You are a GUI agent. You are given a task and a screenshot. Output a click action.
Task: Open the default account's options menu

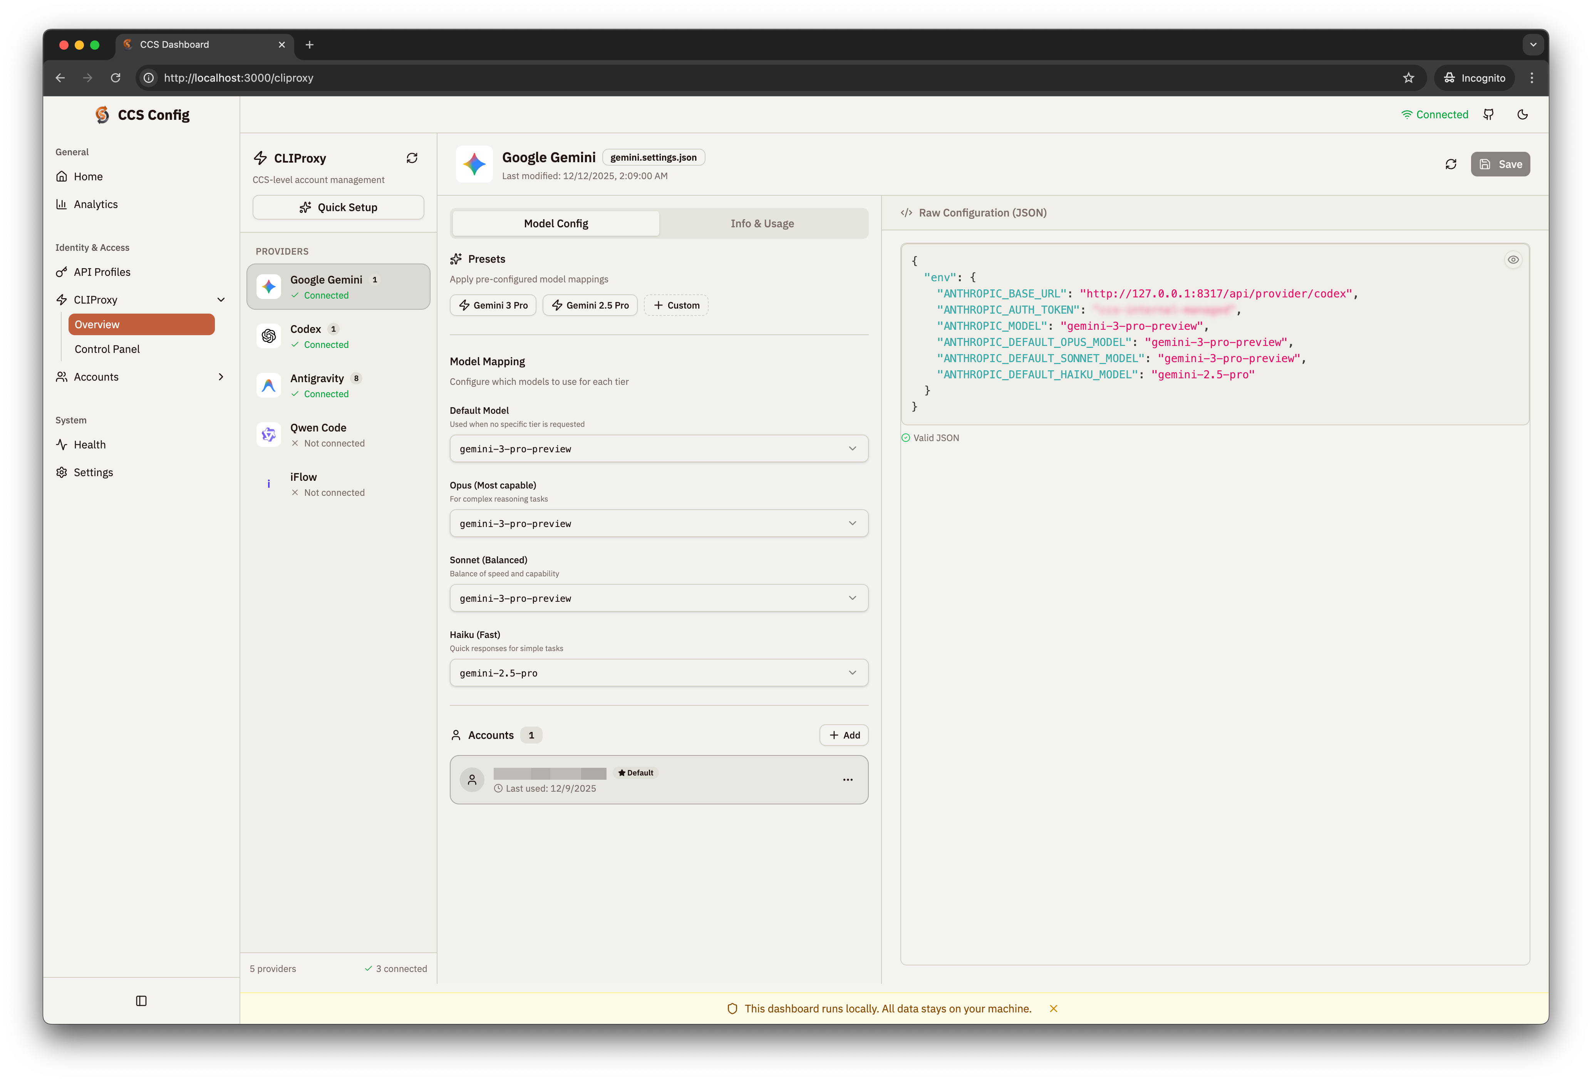[x=847, y=779]
